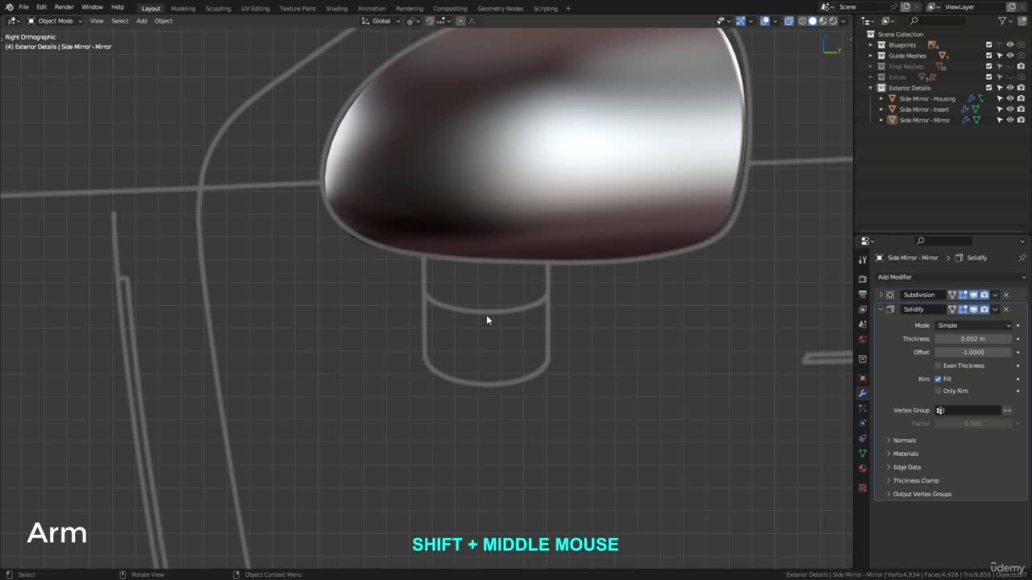Exclude Guide Meshes collection checkbox
Viewport: 1032px width, 580px height.
(989, 56)
